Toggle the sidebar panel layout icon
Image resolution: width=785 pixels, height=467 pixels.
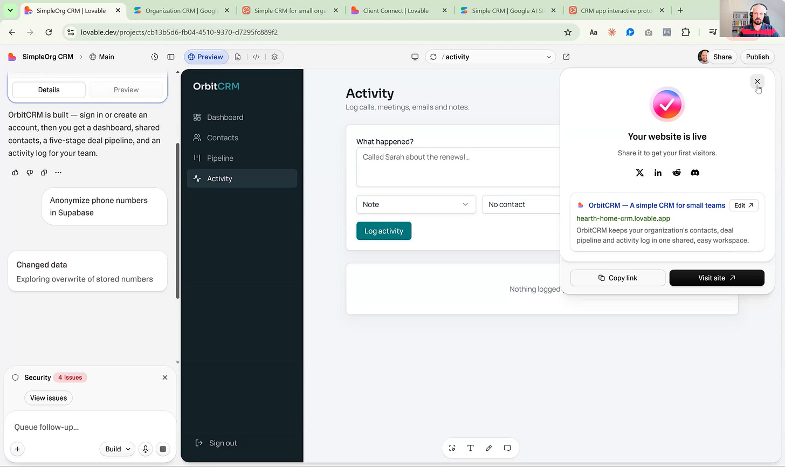[x=171, y=57]
